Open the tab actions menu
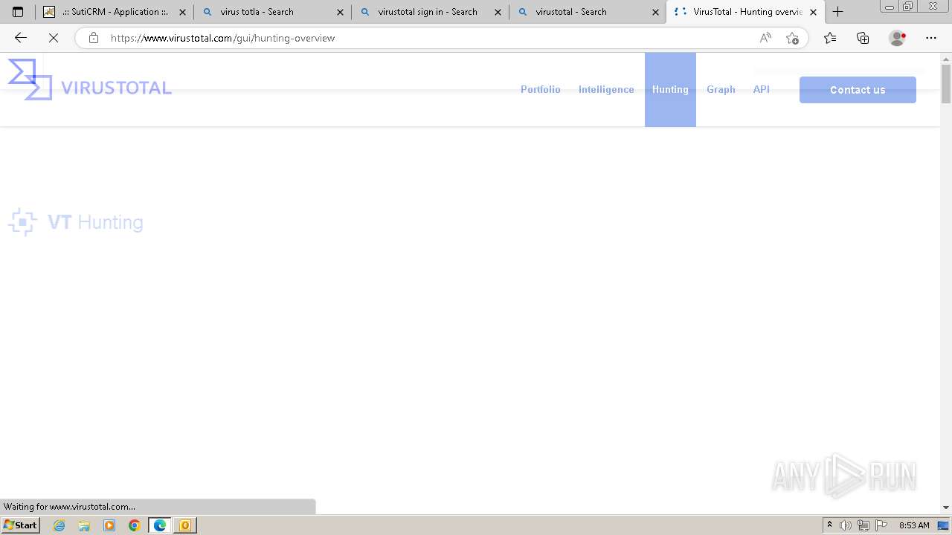Image resolution: width=952 pixels, height=535 pixels. point(18,12)
